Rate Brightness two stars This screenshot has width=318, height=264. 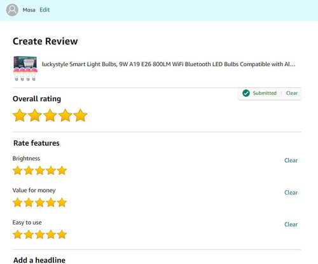coord(29,170)
